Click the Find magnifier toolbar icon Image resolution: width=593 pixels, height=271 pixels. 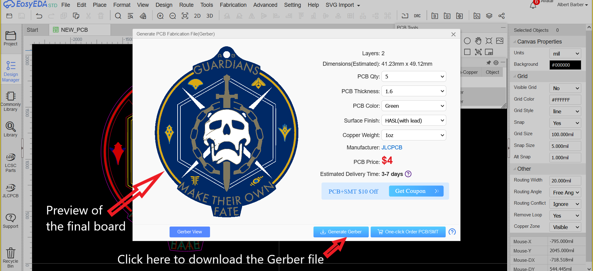118,16
